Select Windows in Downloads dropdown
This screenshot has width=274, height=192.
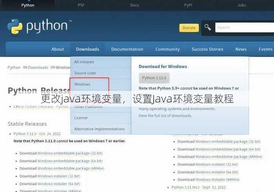coord(101,84)
